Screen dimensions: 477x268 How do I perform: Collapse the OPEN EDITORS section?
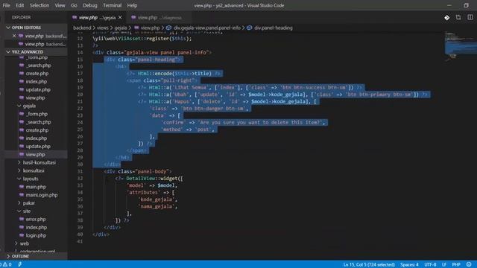(x=8, y=28)
